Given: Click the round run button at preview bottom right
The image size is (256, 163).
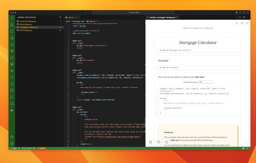Looking at the screenshot, I should coord(246,143).
